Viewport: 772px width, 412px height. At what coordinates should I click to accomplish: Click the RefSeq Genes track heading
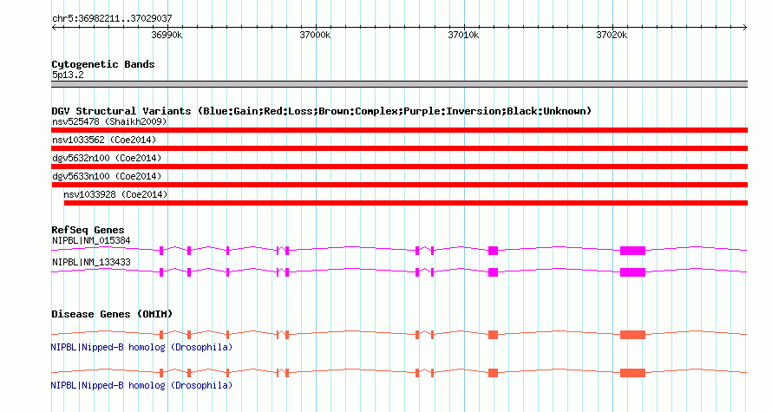click(88, 230)
